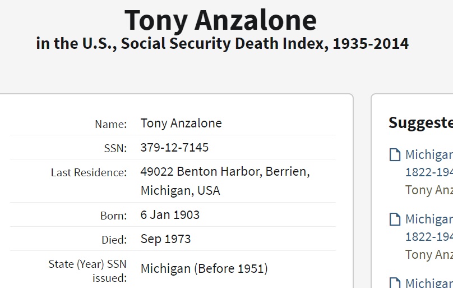
Task: Open the third Michigan suggested record link
Action: click(429, 283)
